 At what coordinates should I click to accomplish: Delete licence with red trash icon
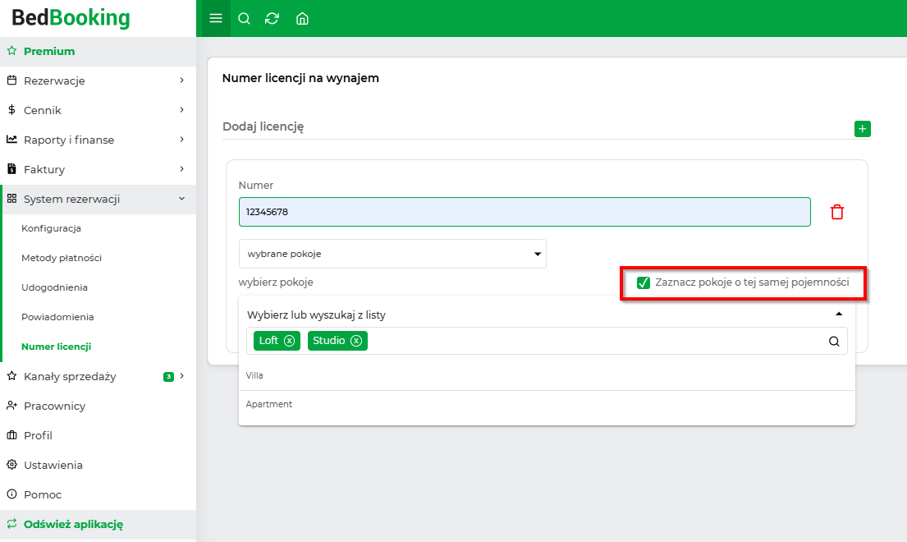pos(837,212)
